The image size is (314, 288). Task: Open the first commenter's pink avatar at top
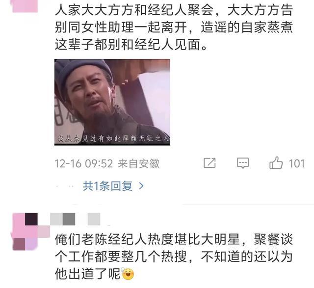pos(25,6)
